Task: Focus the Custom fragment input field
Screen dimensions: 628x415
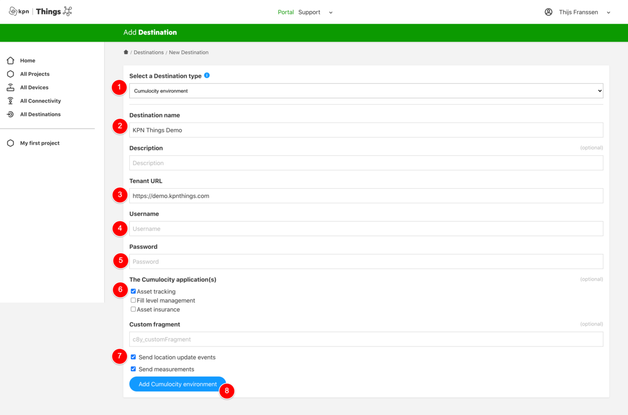Action: (366, 339)
